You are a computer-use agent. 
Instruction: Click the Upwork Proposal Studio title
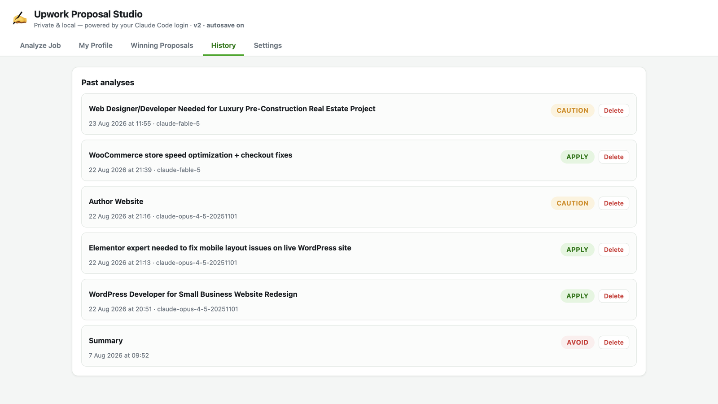[x=88, y=14]
